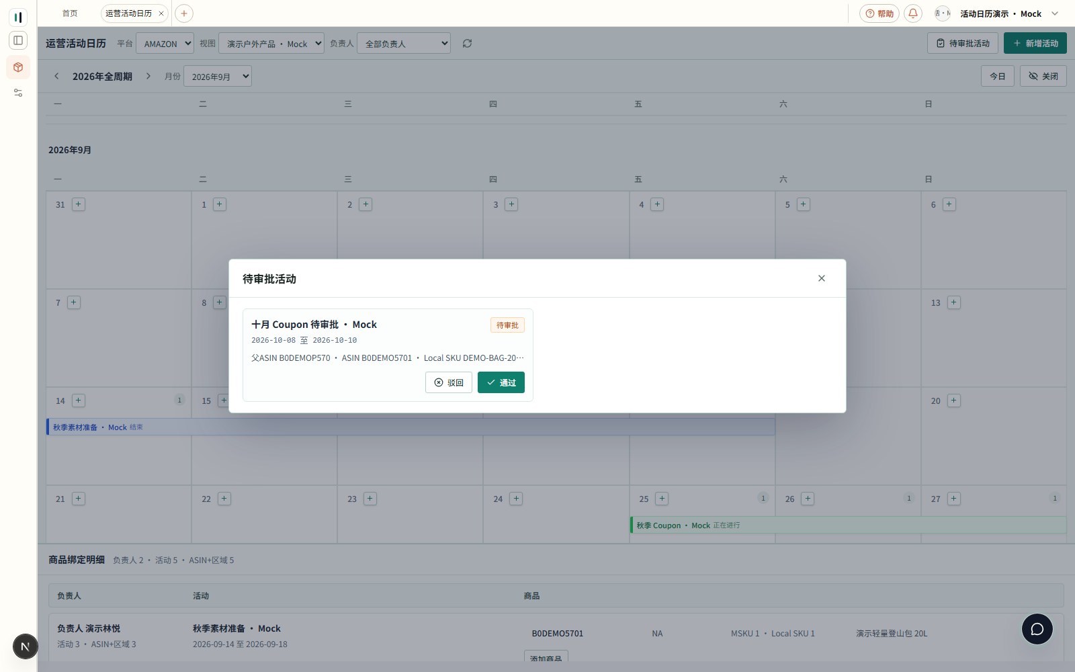Expand the 活动日历演示 account menu

coord(996,13)
